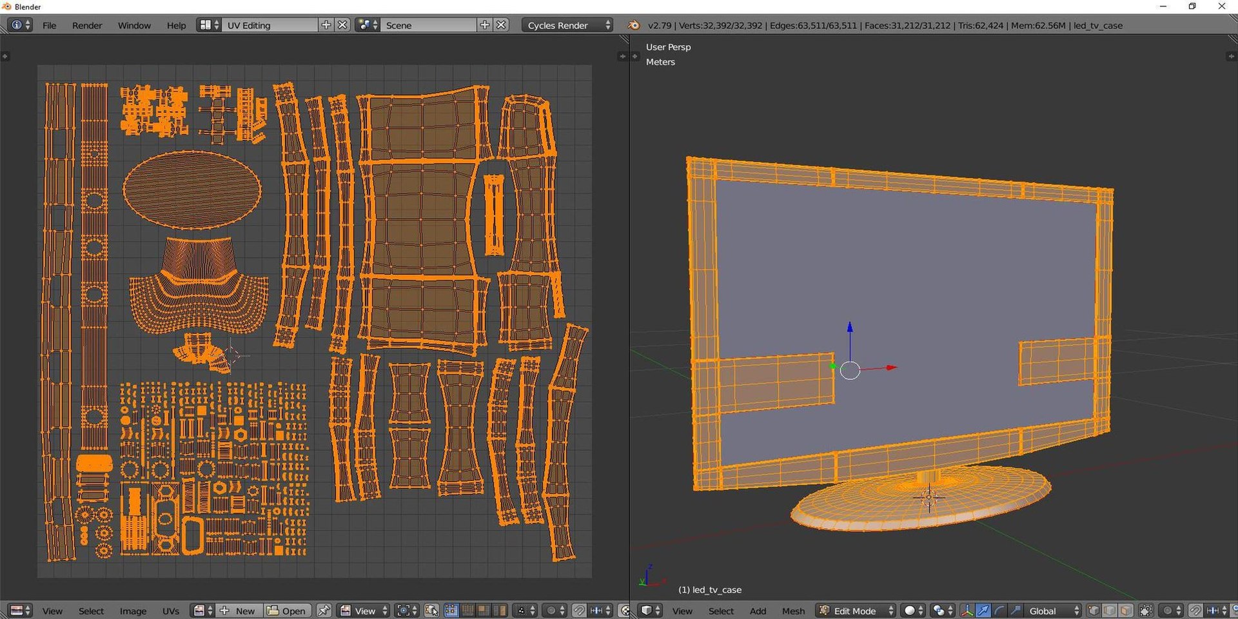The width and height of the screenshot is (1238, 619).
Task: Open the Edit Mode dropdown
Action: [856, 611]
